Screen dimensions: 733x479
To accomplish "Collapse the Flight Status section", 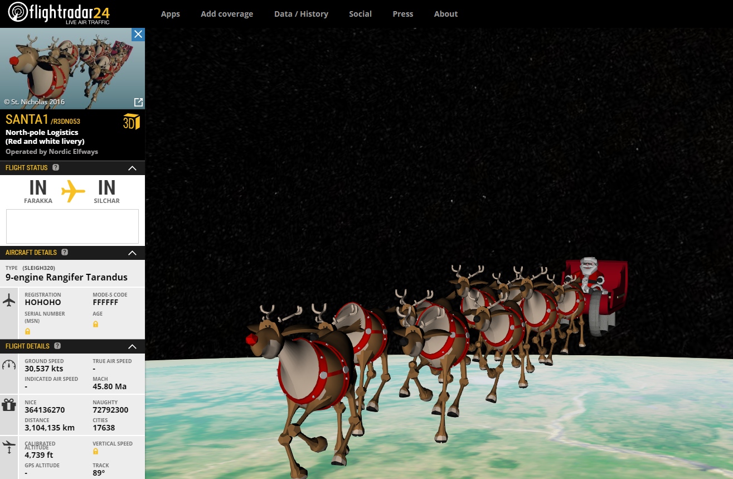I will pos(132,168).
